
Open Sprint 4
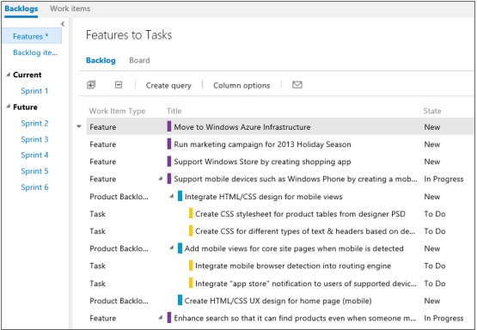(34, 155)
